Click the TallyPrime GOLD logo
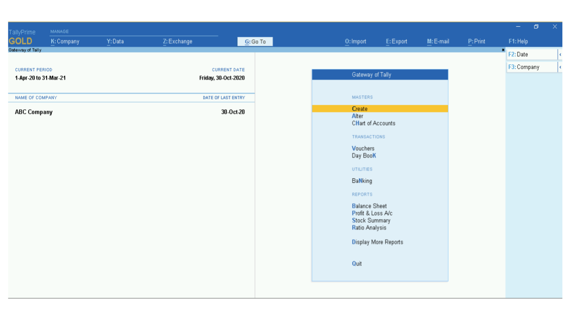The image size is (569, 320). point(22,37)
